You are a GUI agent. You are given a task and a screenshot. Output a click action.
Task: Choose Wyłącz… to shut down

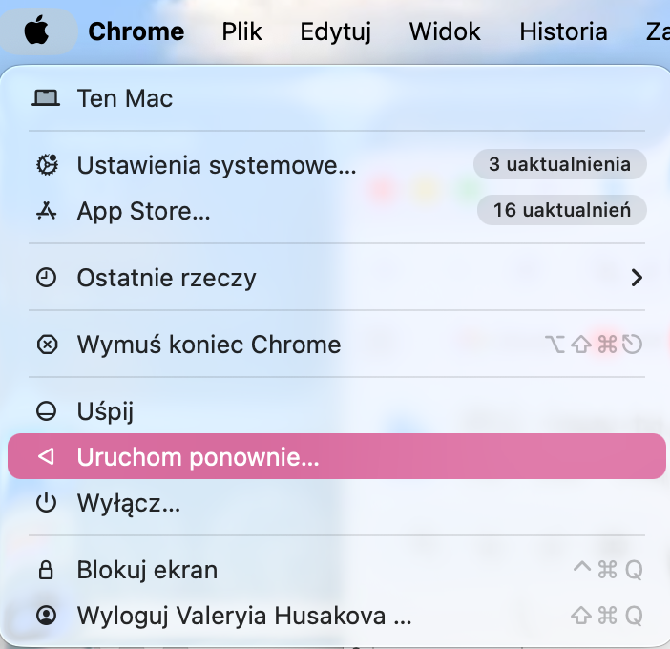tap(337, 502)
